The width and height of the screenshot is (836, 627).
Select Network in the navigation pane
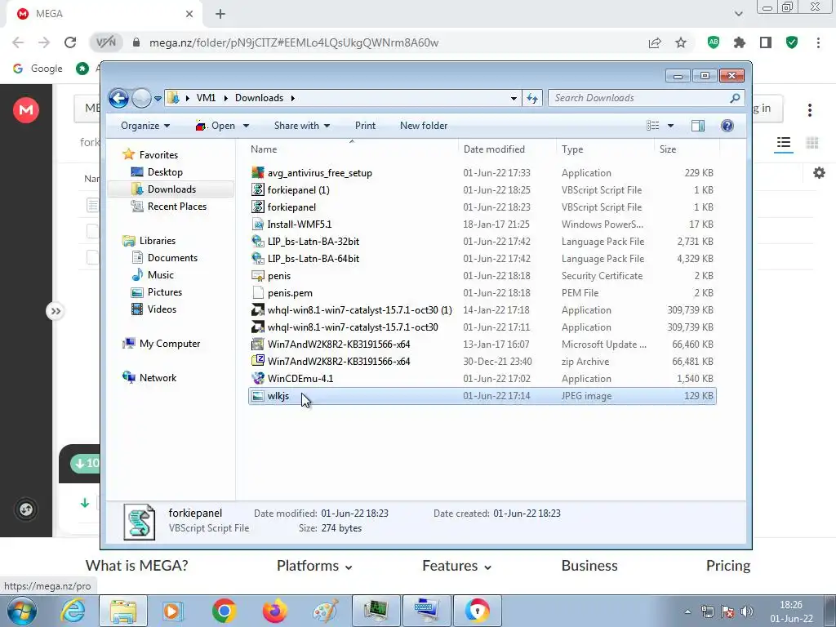coord(158,378)
